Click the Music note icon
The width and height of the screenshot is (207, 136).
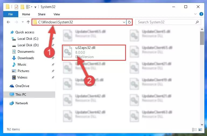[x=14, y=65]
